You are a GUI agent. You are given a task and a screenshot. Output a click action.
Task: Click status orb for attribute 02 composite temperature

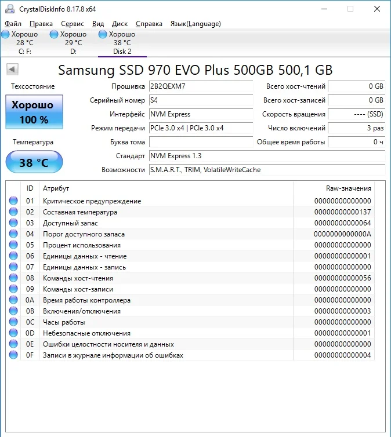pyautogui.click(x=13, y=212)
